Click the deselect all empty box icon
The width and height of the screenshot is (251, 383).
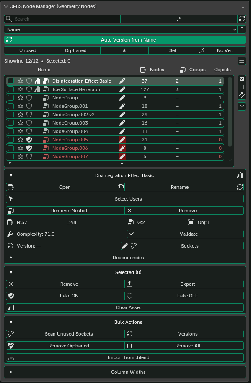[242, 87]
